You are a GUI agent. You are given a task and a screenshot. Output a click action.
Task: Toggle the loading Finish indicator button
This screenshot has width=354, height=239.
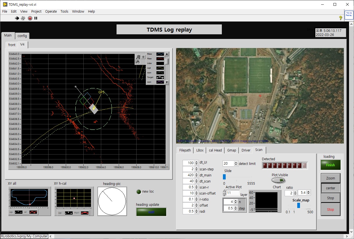[x=330, y=165]
